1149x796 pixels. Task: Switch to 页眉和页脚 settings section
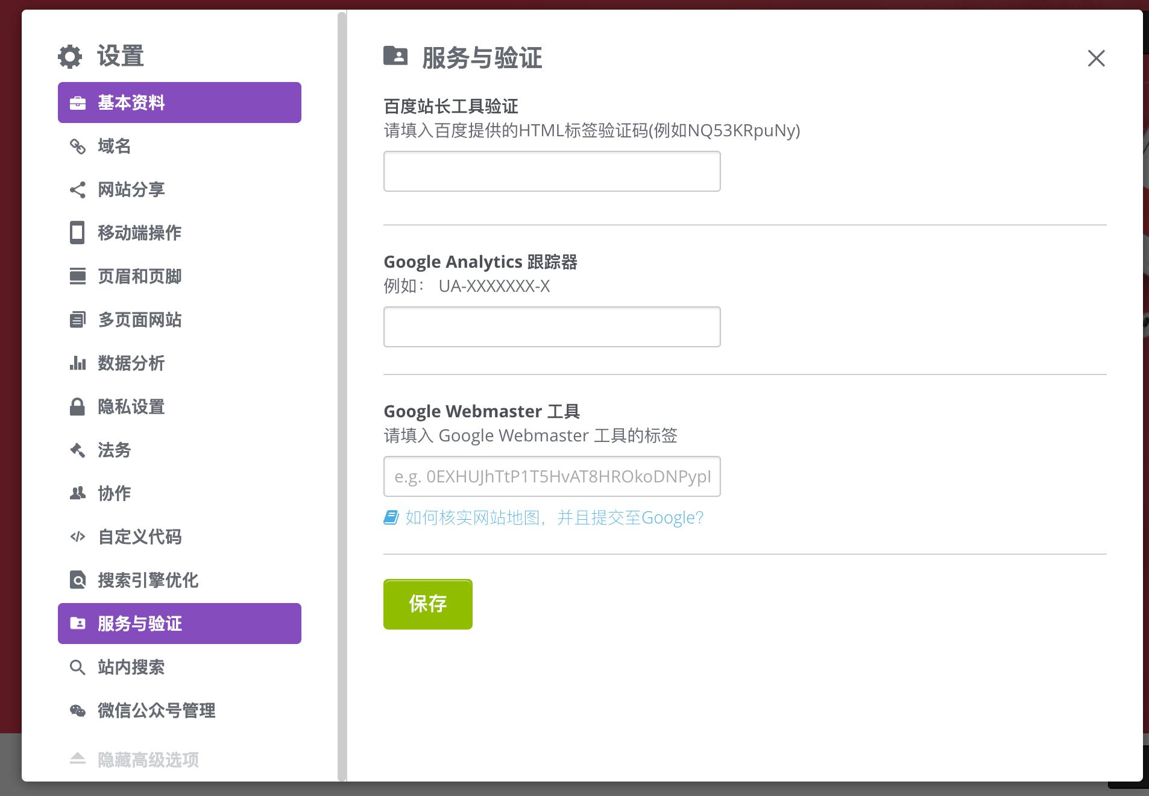(x=139, y=276)
